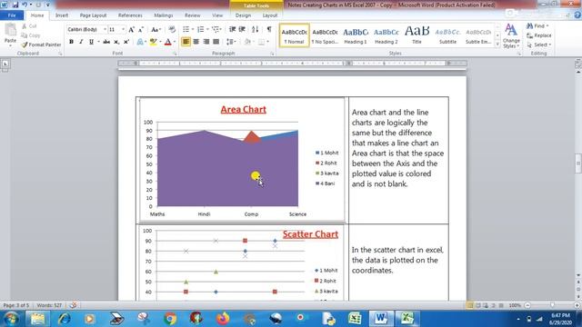Switch to Mailings tab

click(x=164, y=15)
